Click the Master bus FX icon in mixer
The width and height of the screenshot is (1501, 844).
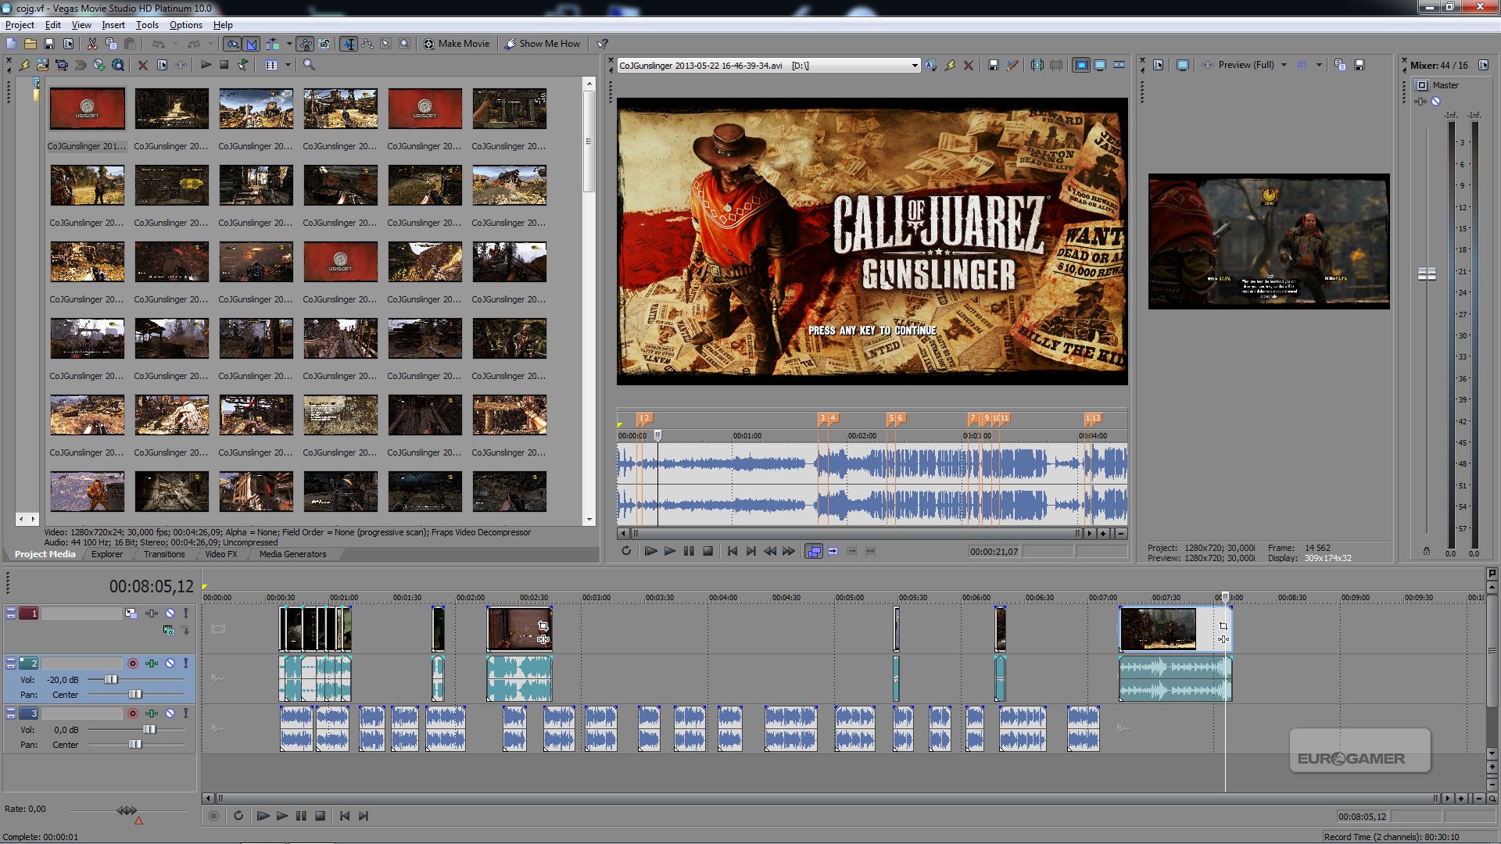pyautogui.click(x=1420, y=102)
